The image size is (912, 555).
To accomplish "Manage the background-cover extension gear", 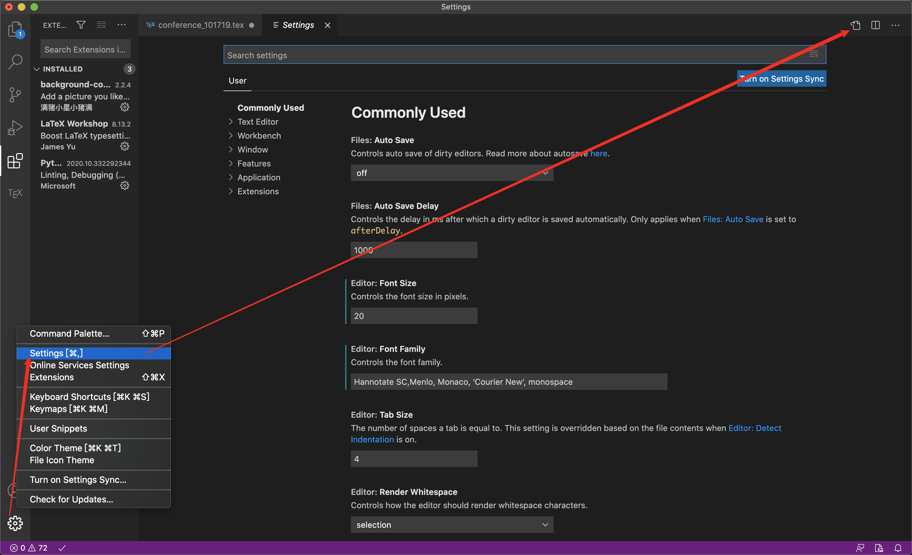I will [125, 107].
